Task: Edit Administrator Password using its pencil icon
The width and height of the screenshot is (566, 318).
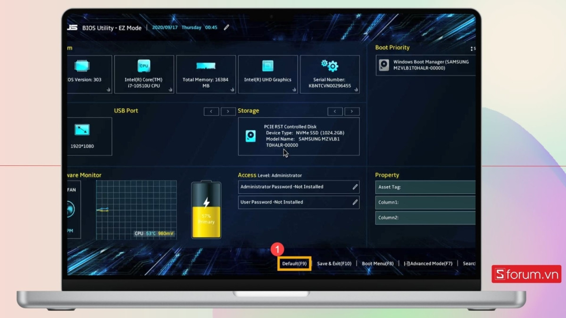Action: point(355,187)
